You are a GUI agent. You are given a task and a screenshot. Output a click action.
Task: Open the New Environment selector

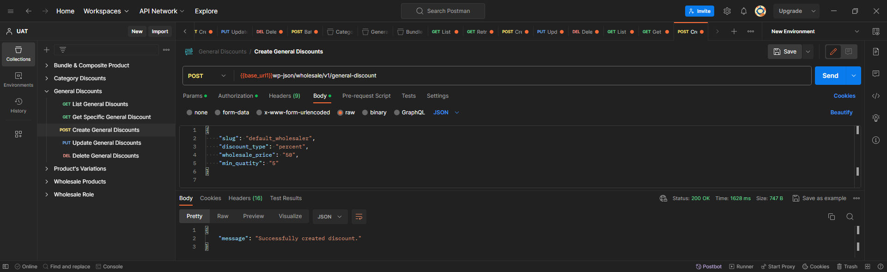pos(815,31)
